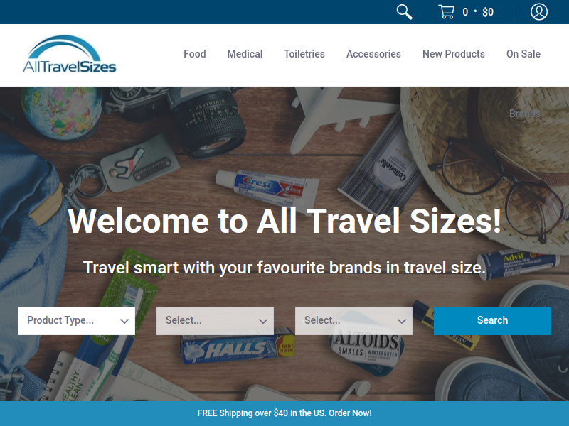
Task: Go to New Products
Action: click(x=454, y=54)
